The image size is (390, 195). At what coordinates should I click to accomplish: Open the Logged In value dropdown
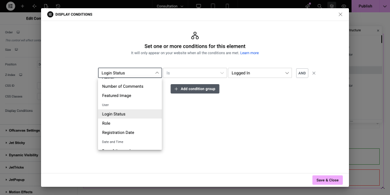[x=260, y=73]
